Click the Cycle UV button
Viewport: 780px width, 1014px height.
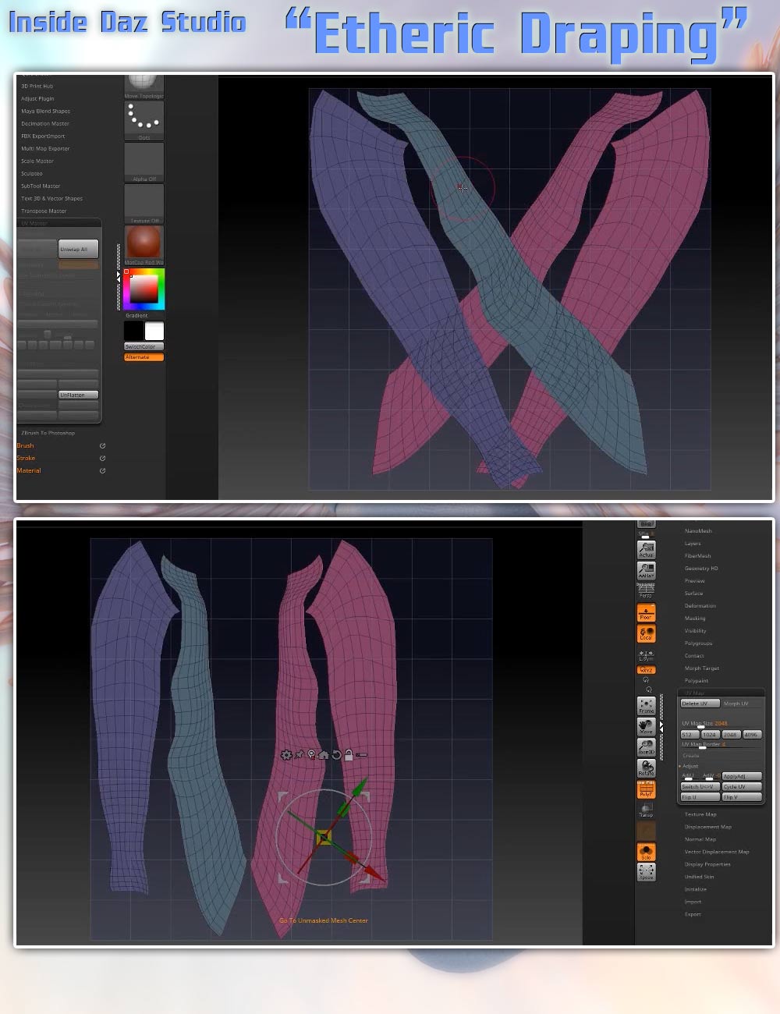(742, 786)
